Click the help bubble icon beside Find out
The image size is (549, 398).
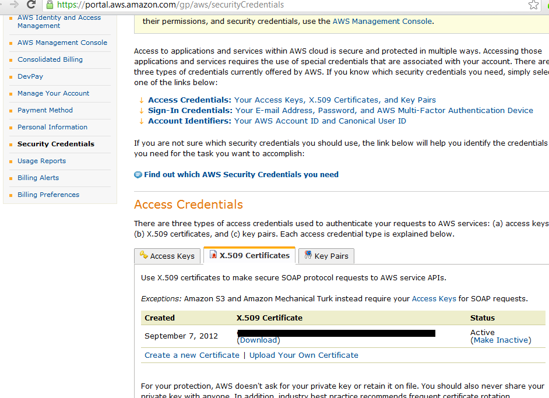138,175
